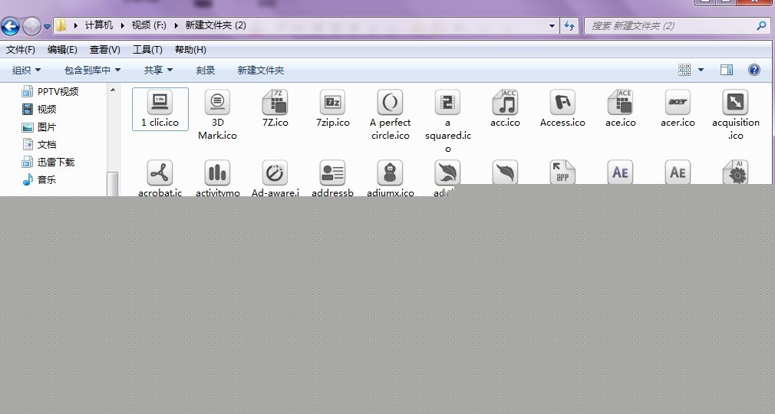This screenshot has width=775, height=414.
Task: Open the address bar history dropdown
Action: (x=552, y=26)
